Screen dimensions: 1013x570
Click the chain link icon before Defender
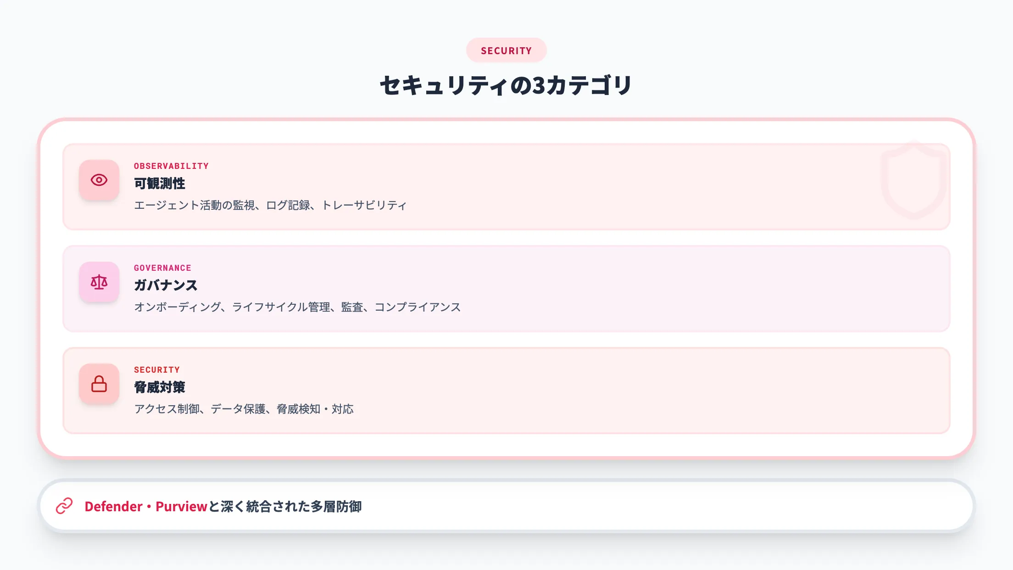pos(64,506)
